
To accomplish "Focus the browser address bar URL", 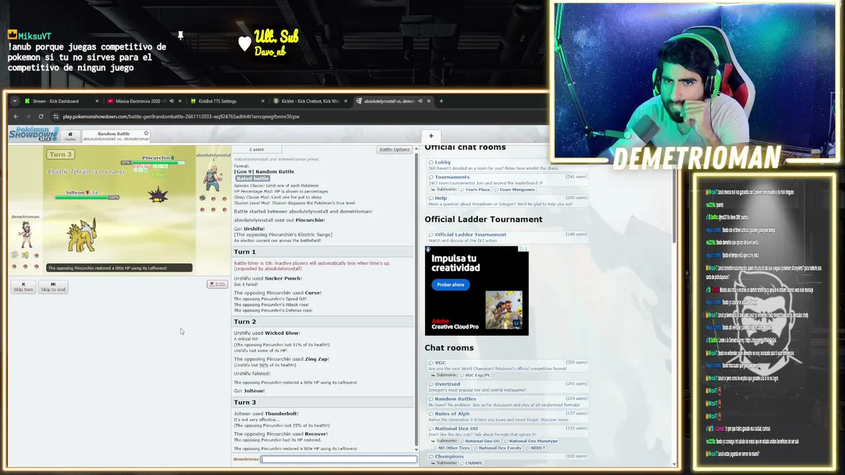I will [182, 116].
